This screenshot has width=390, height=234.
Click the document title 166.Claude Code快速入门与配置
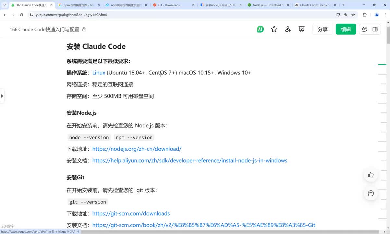[x=44, y=29]
